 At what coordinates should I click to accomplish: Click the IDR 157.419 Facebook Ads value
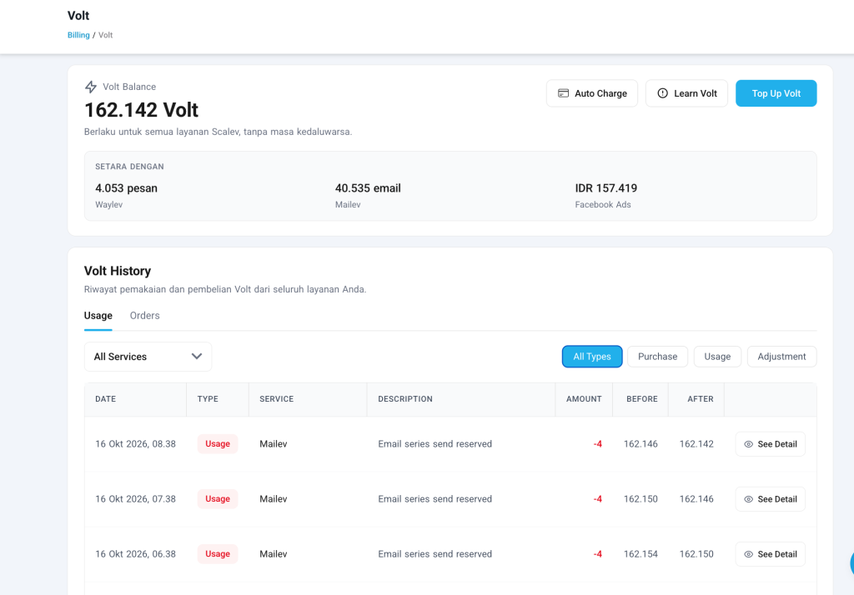click(606, 188)
